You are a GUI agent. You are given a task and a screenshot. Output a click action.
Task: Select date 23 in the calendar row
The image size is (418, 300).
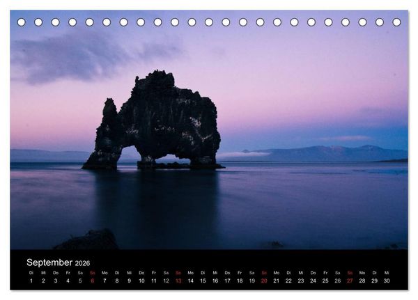[x=301, y=281]
